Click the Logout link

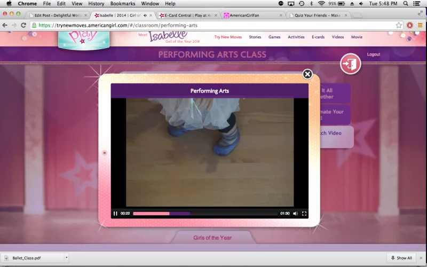373,54
